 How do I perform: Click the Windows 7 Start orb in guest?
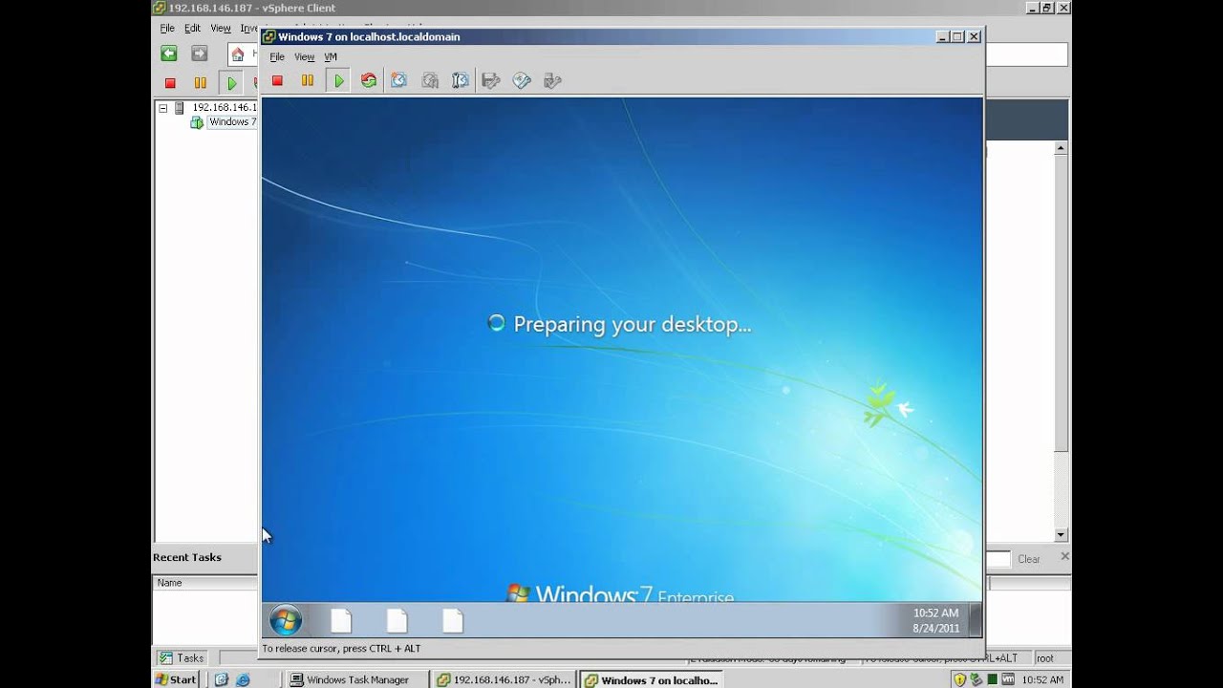286,621
